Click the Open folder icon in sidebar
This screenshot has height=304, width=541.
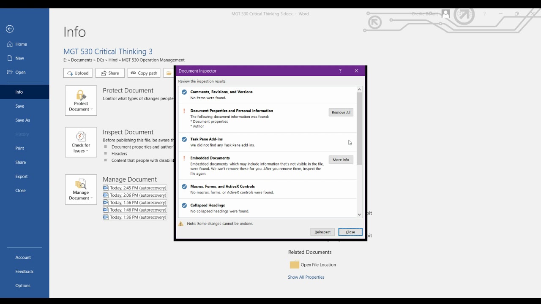click(x=10, y=72)
